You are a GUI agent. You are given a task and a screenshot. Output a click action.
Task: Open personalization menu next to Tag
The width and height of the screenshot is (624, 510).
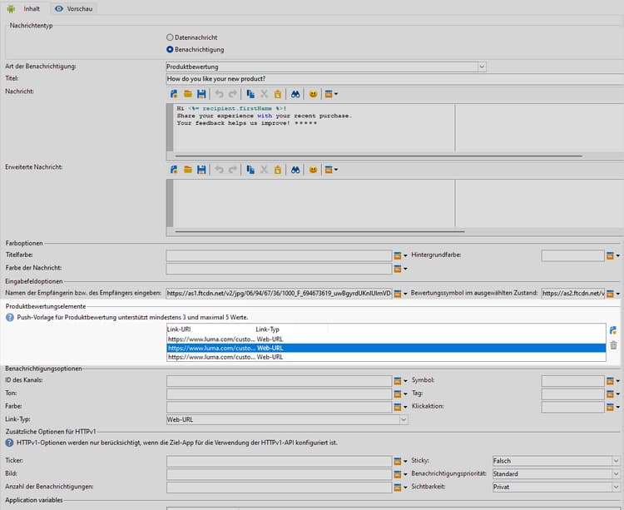(613, 394)
